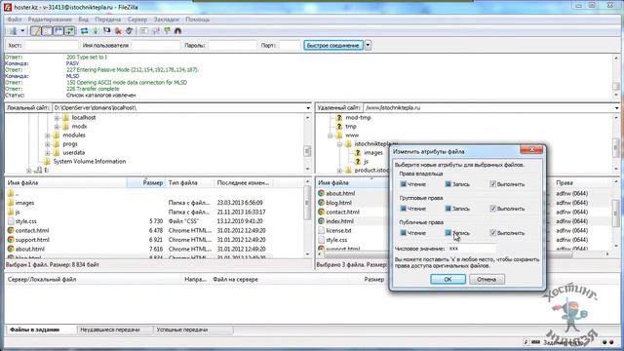Click the local file list vertical scrollbar
Screen dimensions: 624x351
307,217
